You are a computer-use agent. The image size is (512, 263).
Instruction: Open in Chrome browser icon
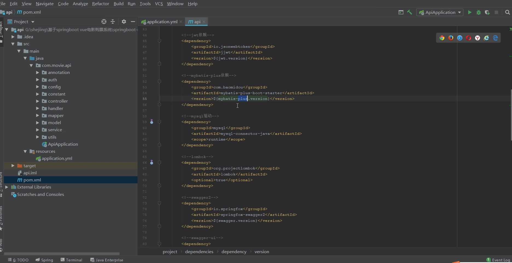(x=442, y=38)
